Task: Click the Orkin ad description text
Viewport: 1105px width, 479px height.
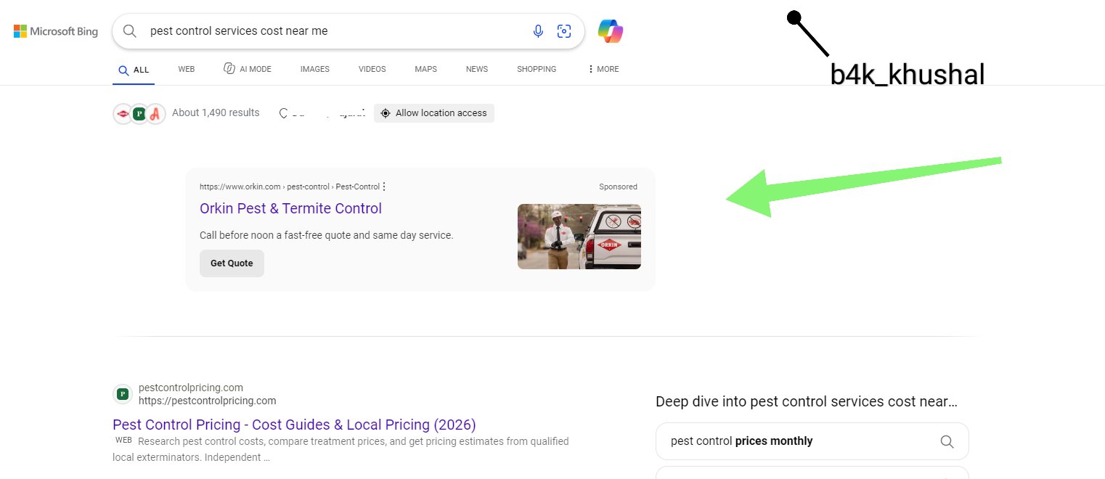Action: (x=326, y=235)
